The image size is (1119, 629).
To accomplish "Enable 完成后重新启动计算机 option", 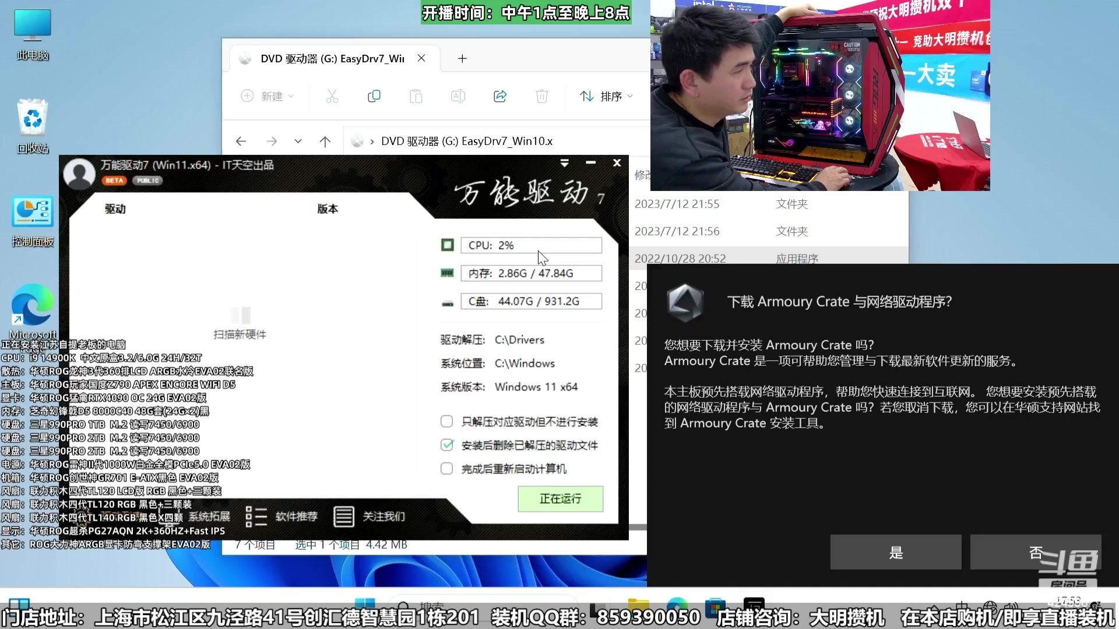I will click(x=447, y=468).
